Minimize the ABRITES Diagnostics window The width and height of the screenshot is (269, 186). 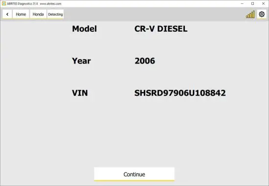(242, 3)
